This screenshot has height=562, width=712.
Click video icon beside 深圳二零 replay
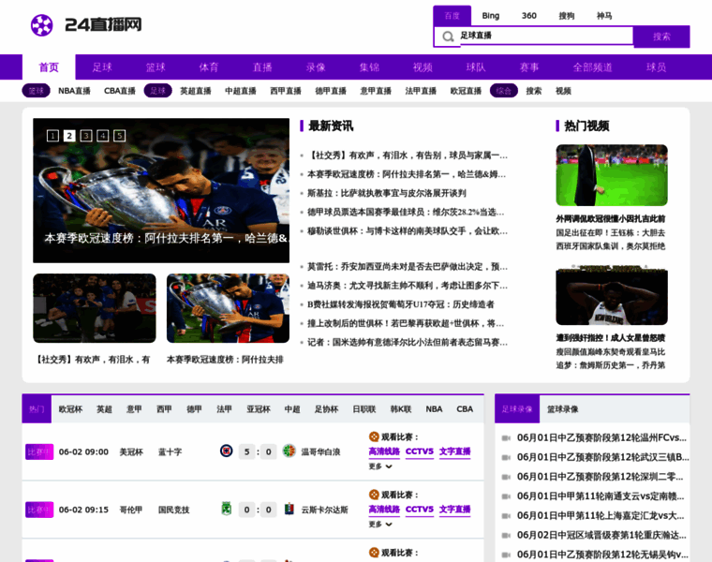(x=506, y=477)
